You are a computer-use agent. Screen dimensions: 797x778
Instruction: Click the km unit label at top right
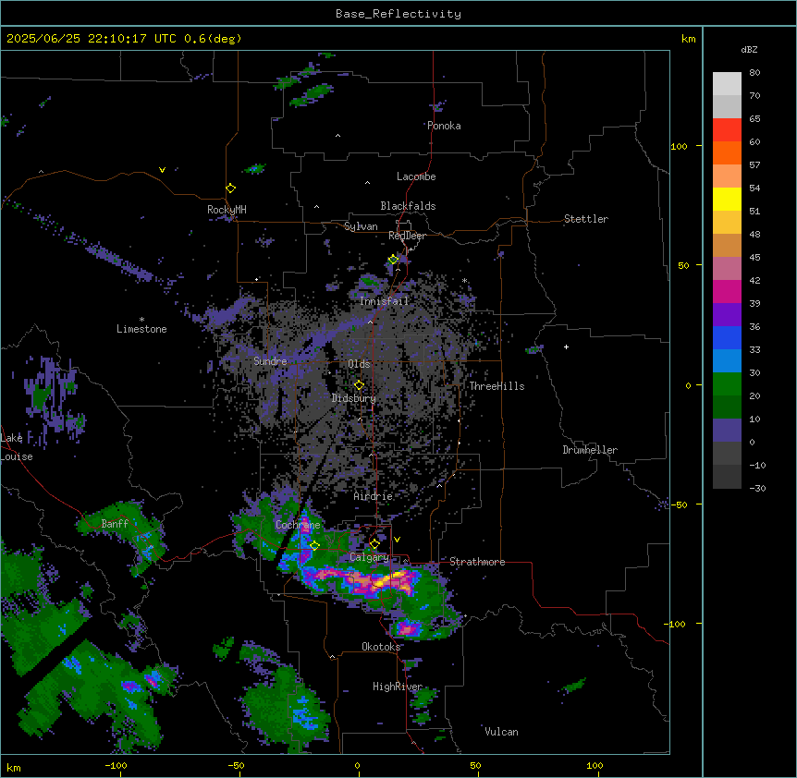click(x=689, y=39)
